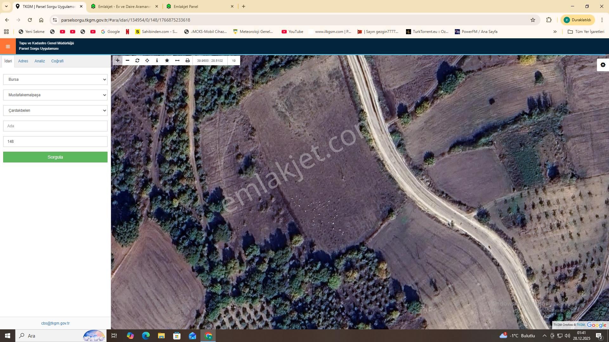Click the map zoom level value 19
Screen dimensions: 609x342
point(234,60)
